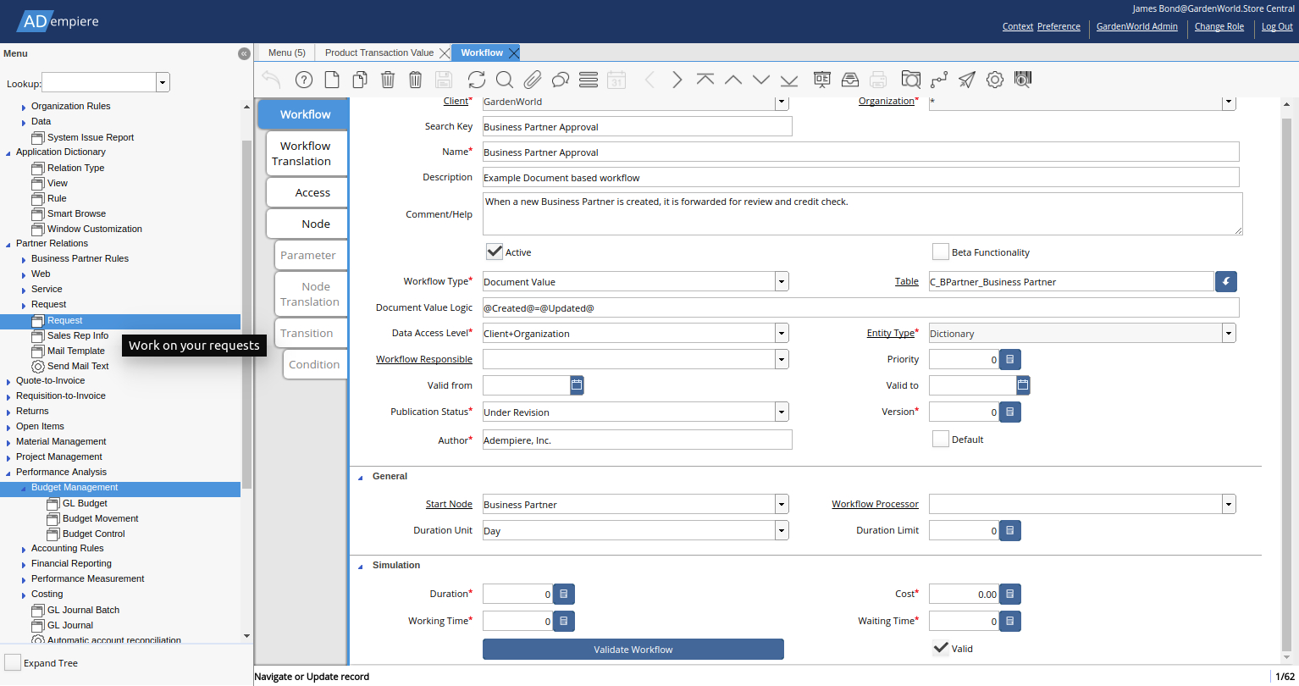
Task: Expand the Quote-to-Invoice tree node
Action: pos(8,381)
